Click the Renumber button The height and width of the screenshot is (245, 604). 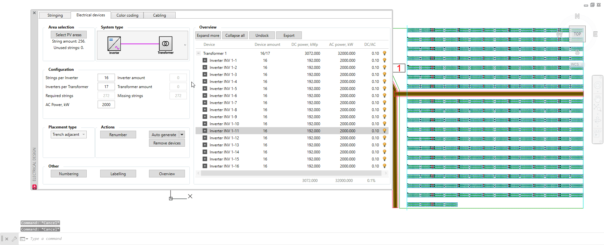[x=118, y=135]
